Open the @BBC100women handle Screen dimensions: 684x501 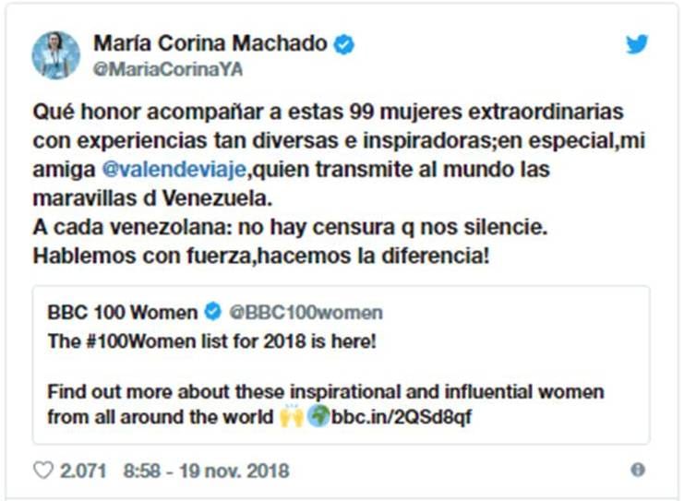point(306,312)
